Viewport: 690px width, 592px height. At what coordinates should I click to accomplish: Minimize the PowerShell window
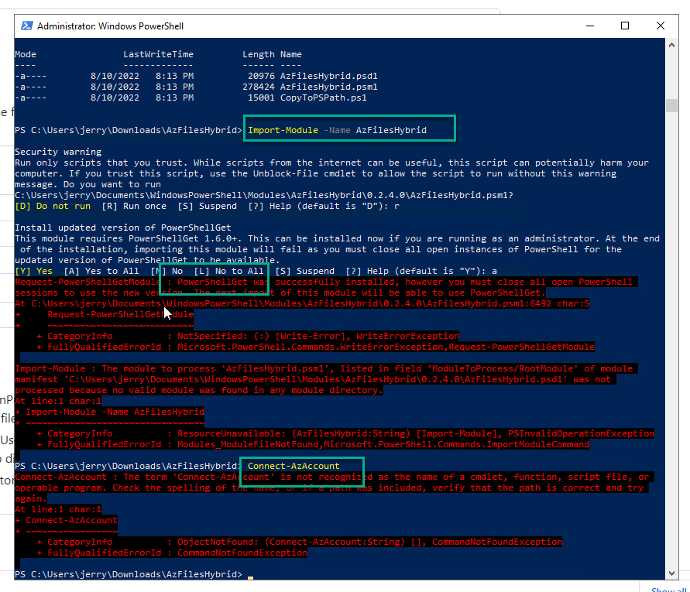pyautogui.click(x=590, y=26)
